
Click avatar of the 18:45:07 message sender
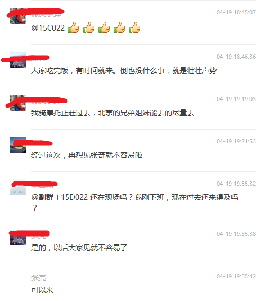tap(18, 16)
